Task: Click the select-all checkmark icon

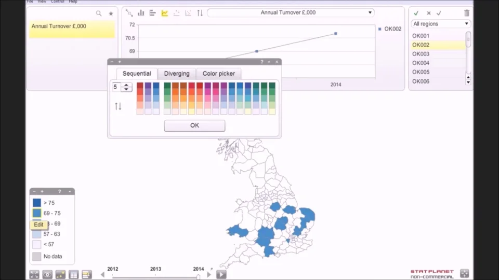Action: pos(416,13)
